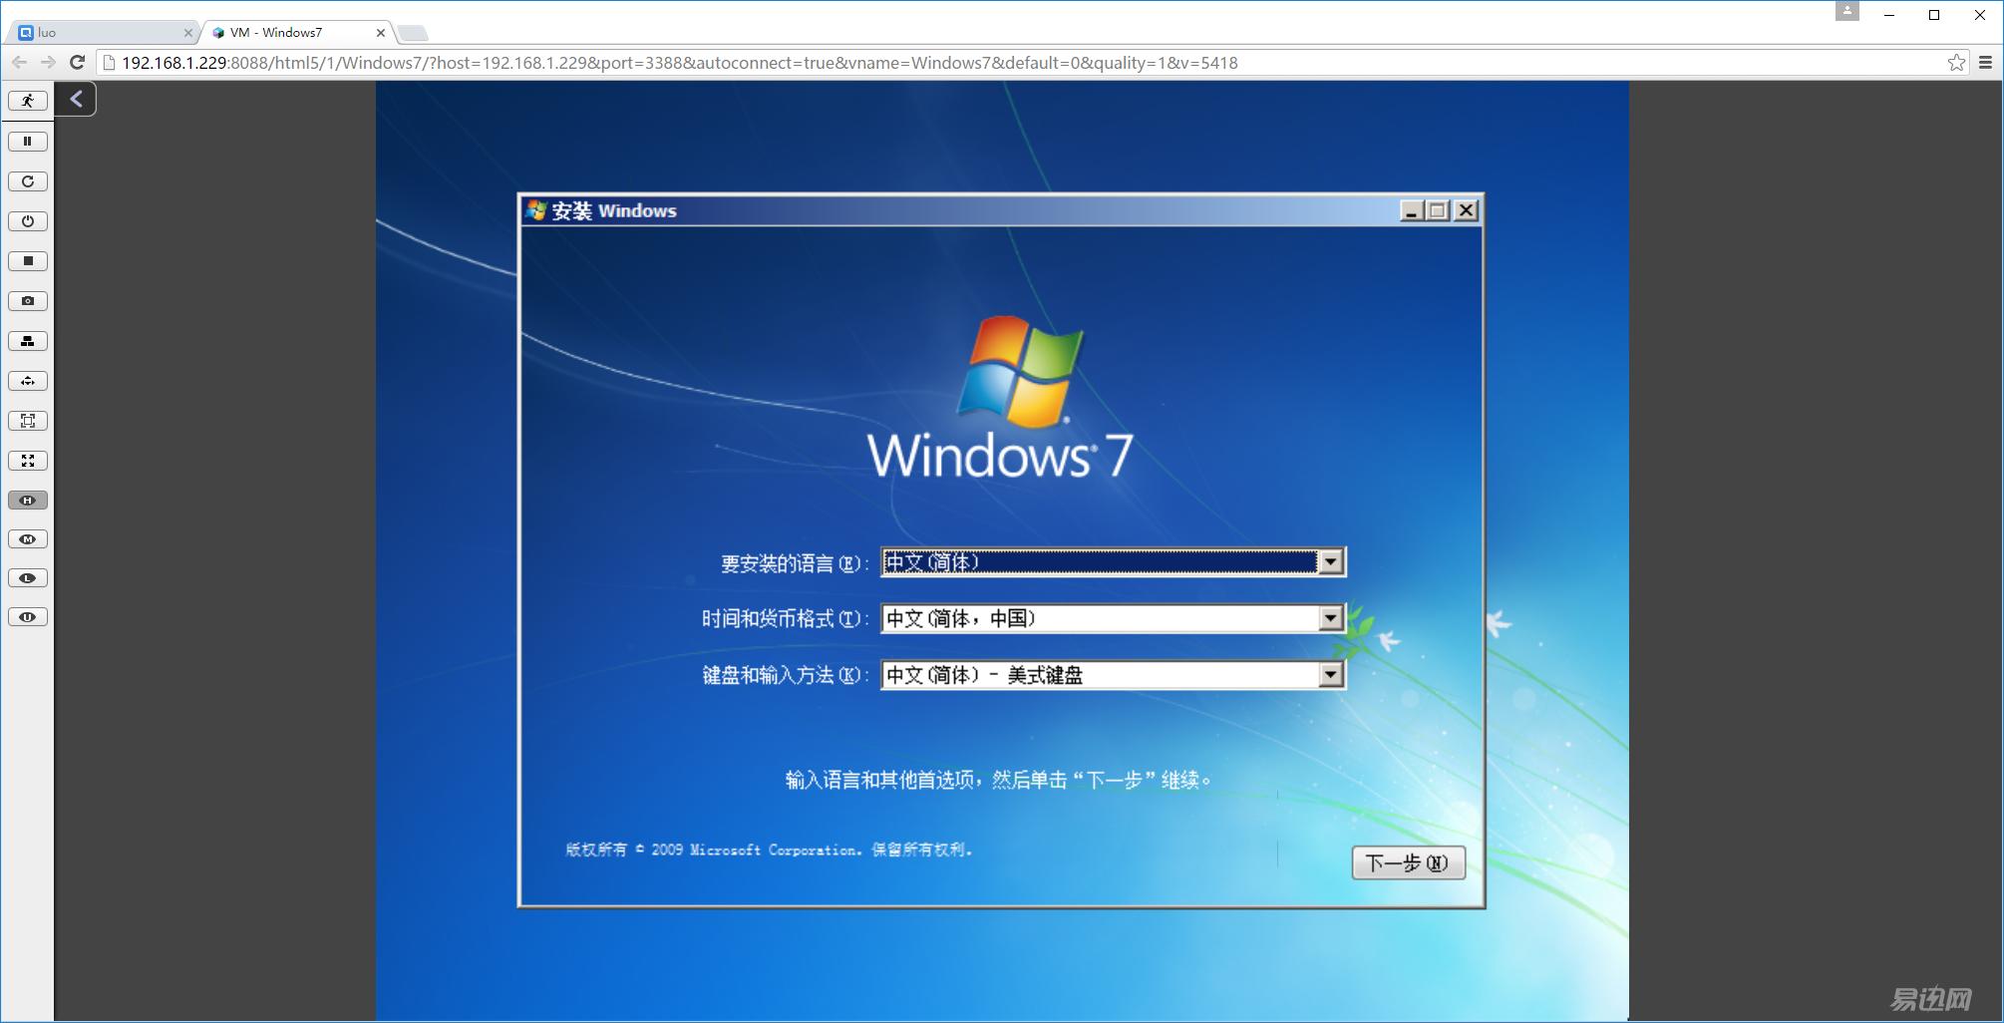Image resolution: width=2004 pixels, height=1023 pixels.
Task: Select the M quality toggle
Action: (x=28, y=539)
